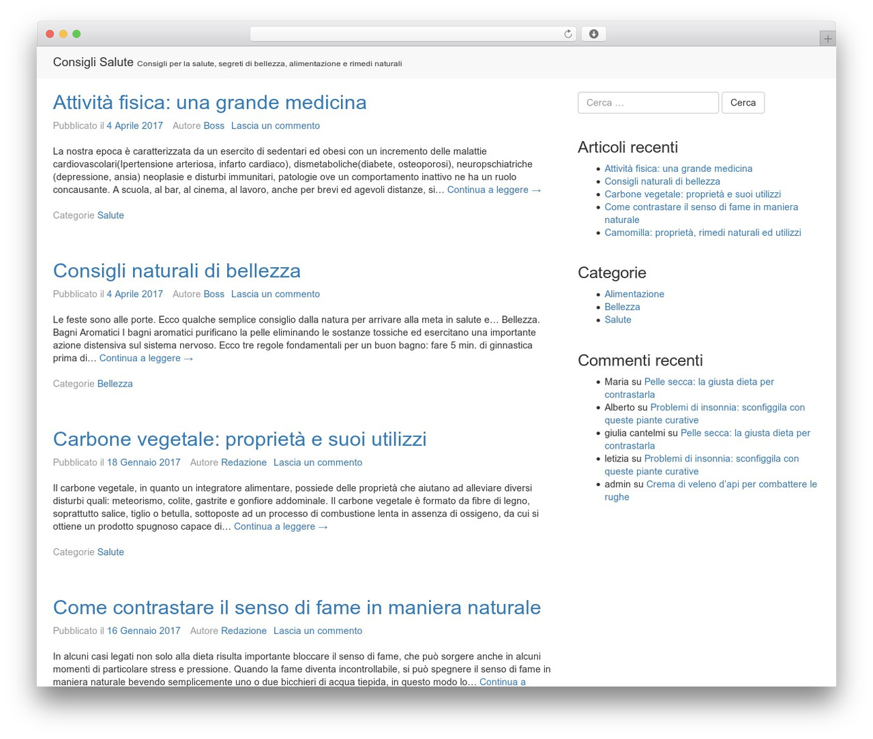The image size is (873, 739).
Task: Open the Consigli Salute site title
Action: point(93,62)
